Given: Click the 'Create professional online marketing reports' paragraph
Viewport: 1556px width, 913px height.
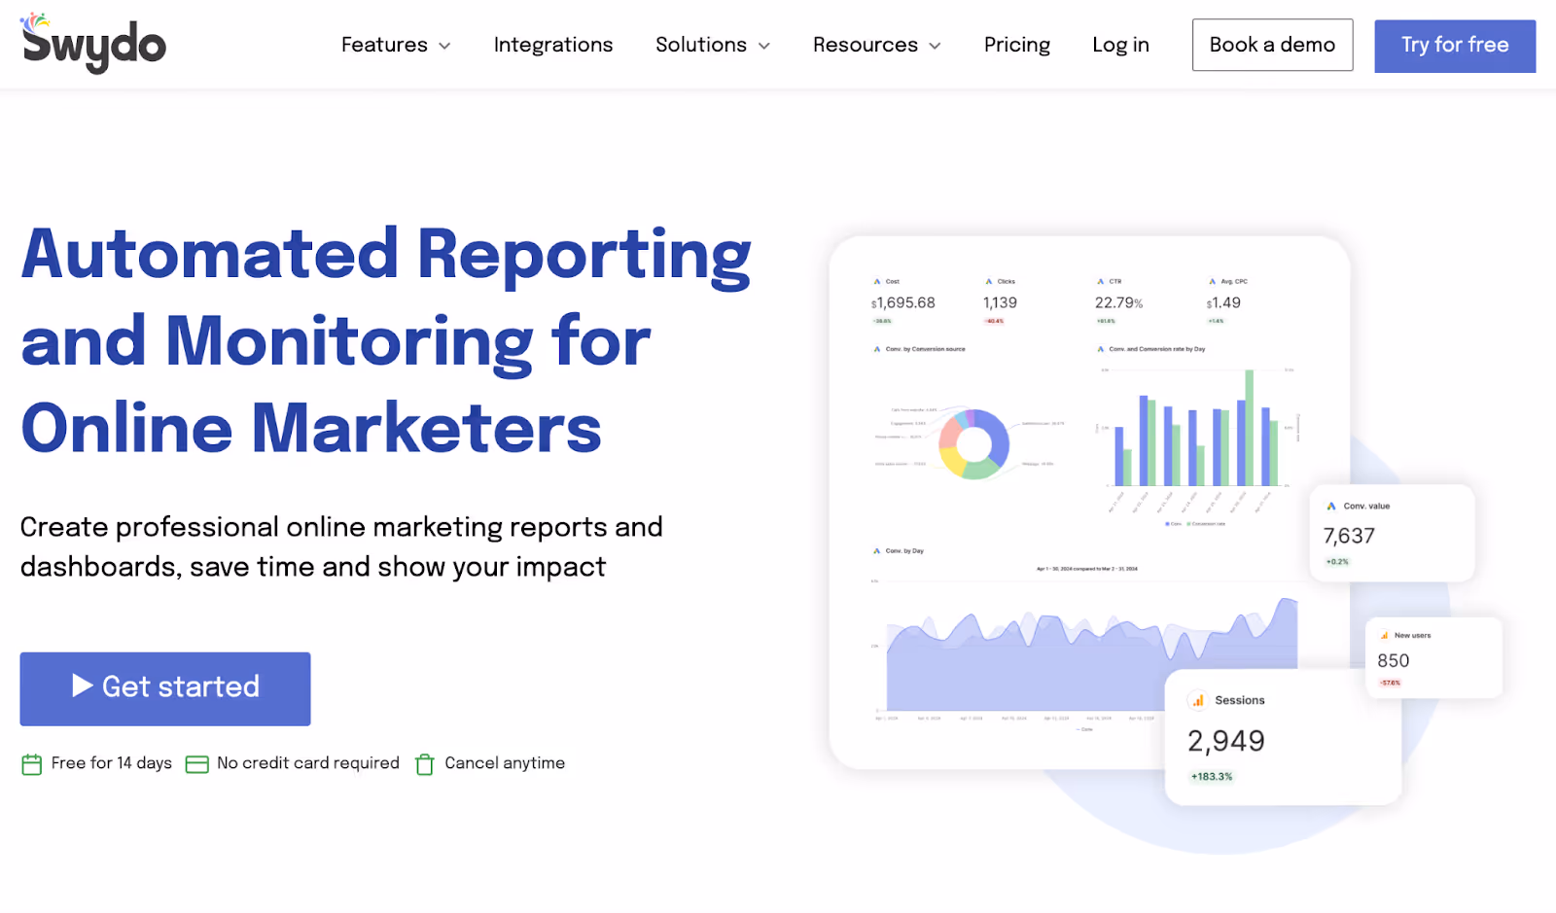Looking at the screenshot, I should (x=341, y=546).
